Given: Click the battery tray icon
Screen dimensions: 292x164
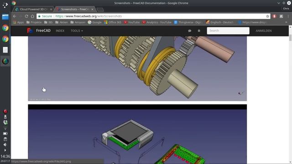Looking at the screenshot, I should tap(5, 133).
